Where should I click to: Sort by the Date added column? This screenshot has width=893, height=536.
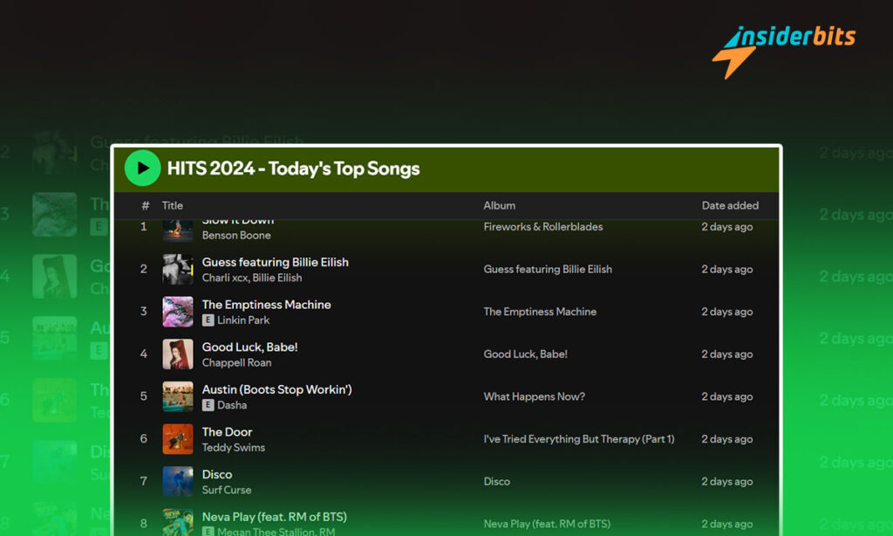coord(730,205)
